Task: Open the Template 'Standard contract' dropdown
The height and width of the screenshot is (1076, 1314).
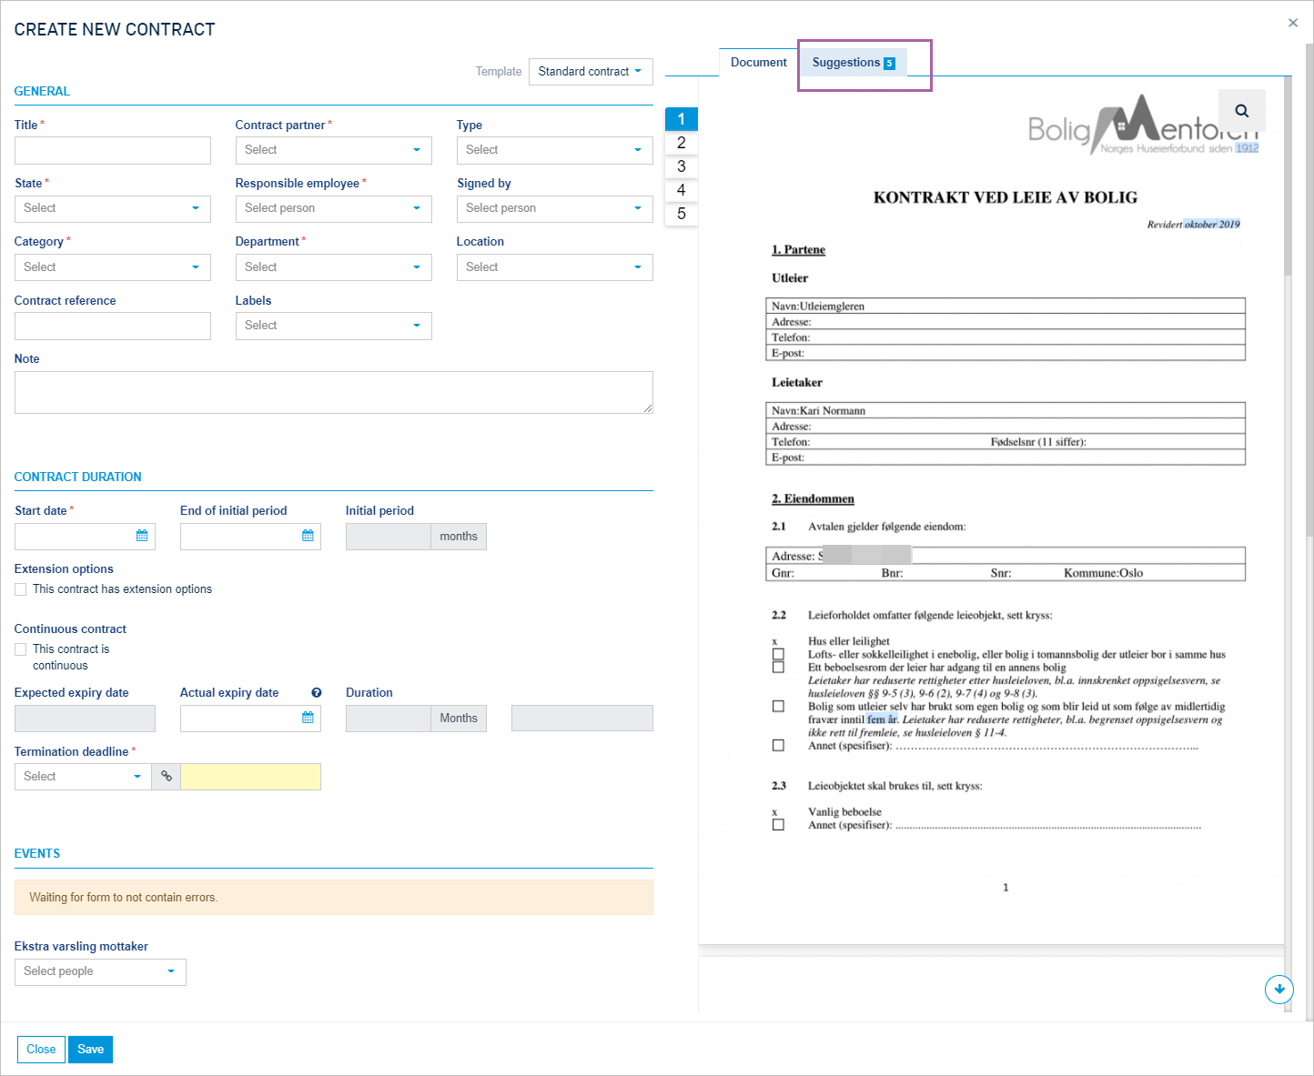Action: click(591, 71)
